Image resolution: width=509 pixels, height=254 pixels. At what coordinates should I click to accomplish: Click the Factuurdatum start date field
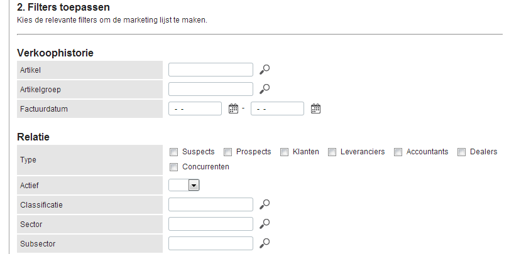pos(195,108)
